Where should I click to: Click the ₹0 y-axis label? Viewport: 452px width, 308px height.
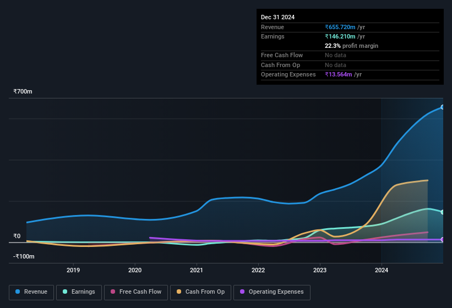(x=17, y=236)
